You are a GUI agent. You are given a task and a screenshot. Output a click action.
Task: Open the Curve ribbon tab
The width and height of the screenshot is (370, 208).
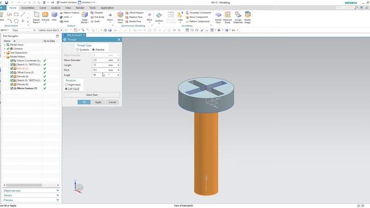tap(43, 8)
